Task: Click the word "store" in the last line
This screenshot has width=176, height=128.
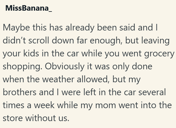Action: click(x=14, y=118)
